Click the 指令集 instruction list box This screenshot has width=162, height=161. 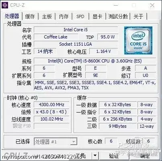(95, 85)
